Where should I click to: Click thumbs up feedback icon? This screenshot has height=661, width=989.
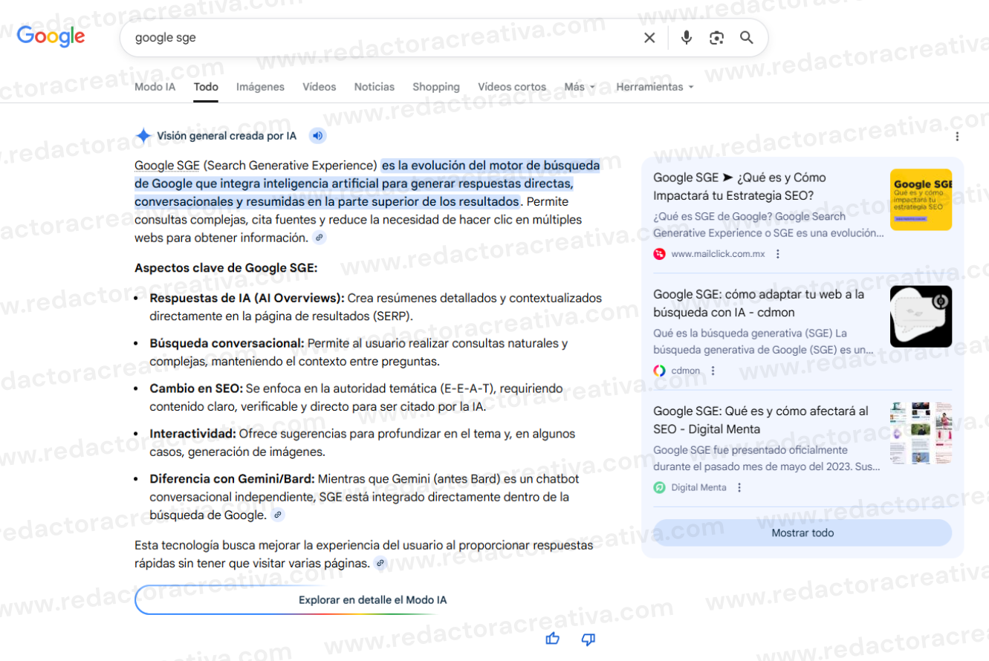click(553, 639)
